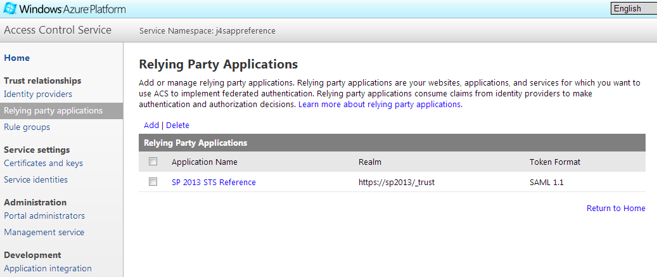Image resolution: width=657 pixels, height=277 pixels.
Task: Toggle the select-all checkbox in table header
Action: coord(153,162)
